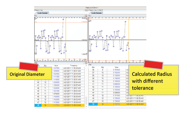Select timestamp 4/21/2011 11:09:01 AM in left table

point(72,88)
